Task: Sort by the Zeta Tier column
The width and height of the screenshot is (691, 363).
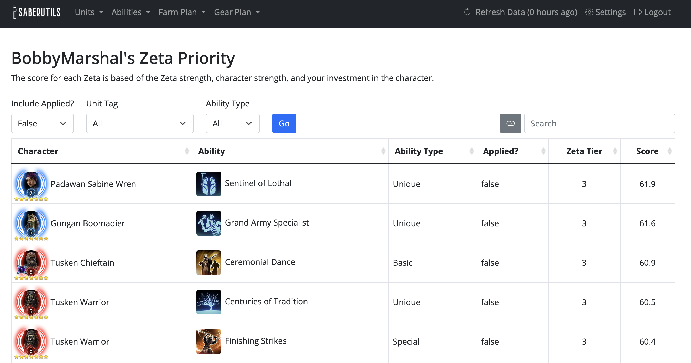Action: (584, 151)
